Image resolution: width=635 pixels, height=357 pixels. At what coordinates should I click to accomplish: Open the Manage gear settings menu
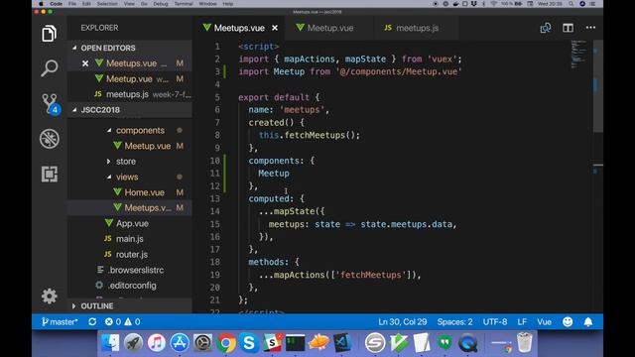point(50,297)
